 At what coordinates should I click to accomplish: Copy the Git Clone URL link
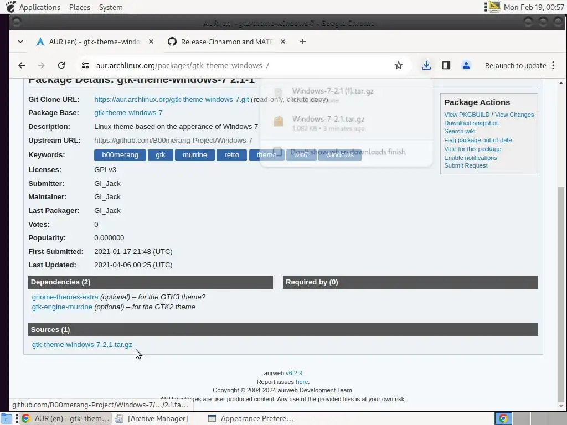coord(172,100)
